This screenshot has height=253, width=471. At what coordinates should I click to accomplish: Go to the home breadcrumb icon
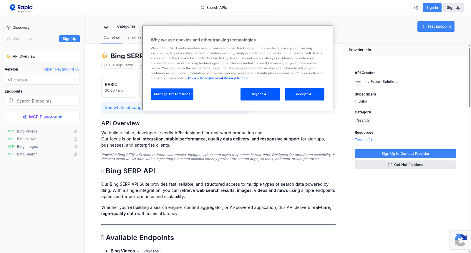point(106,26)
